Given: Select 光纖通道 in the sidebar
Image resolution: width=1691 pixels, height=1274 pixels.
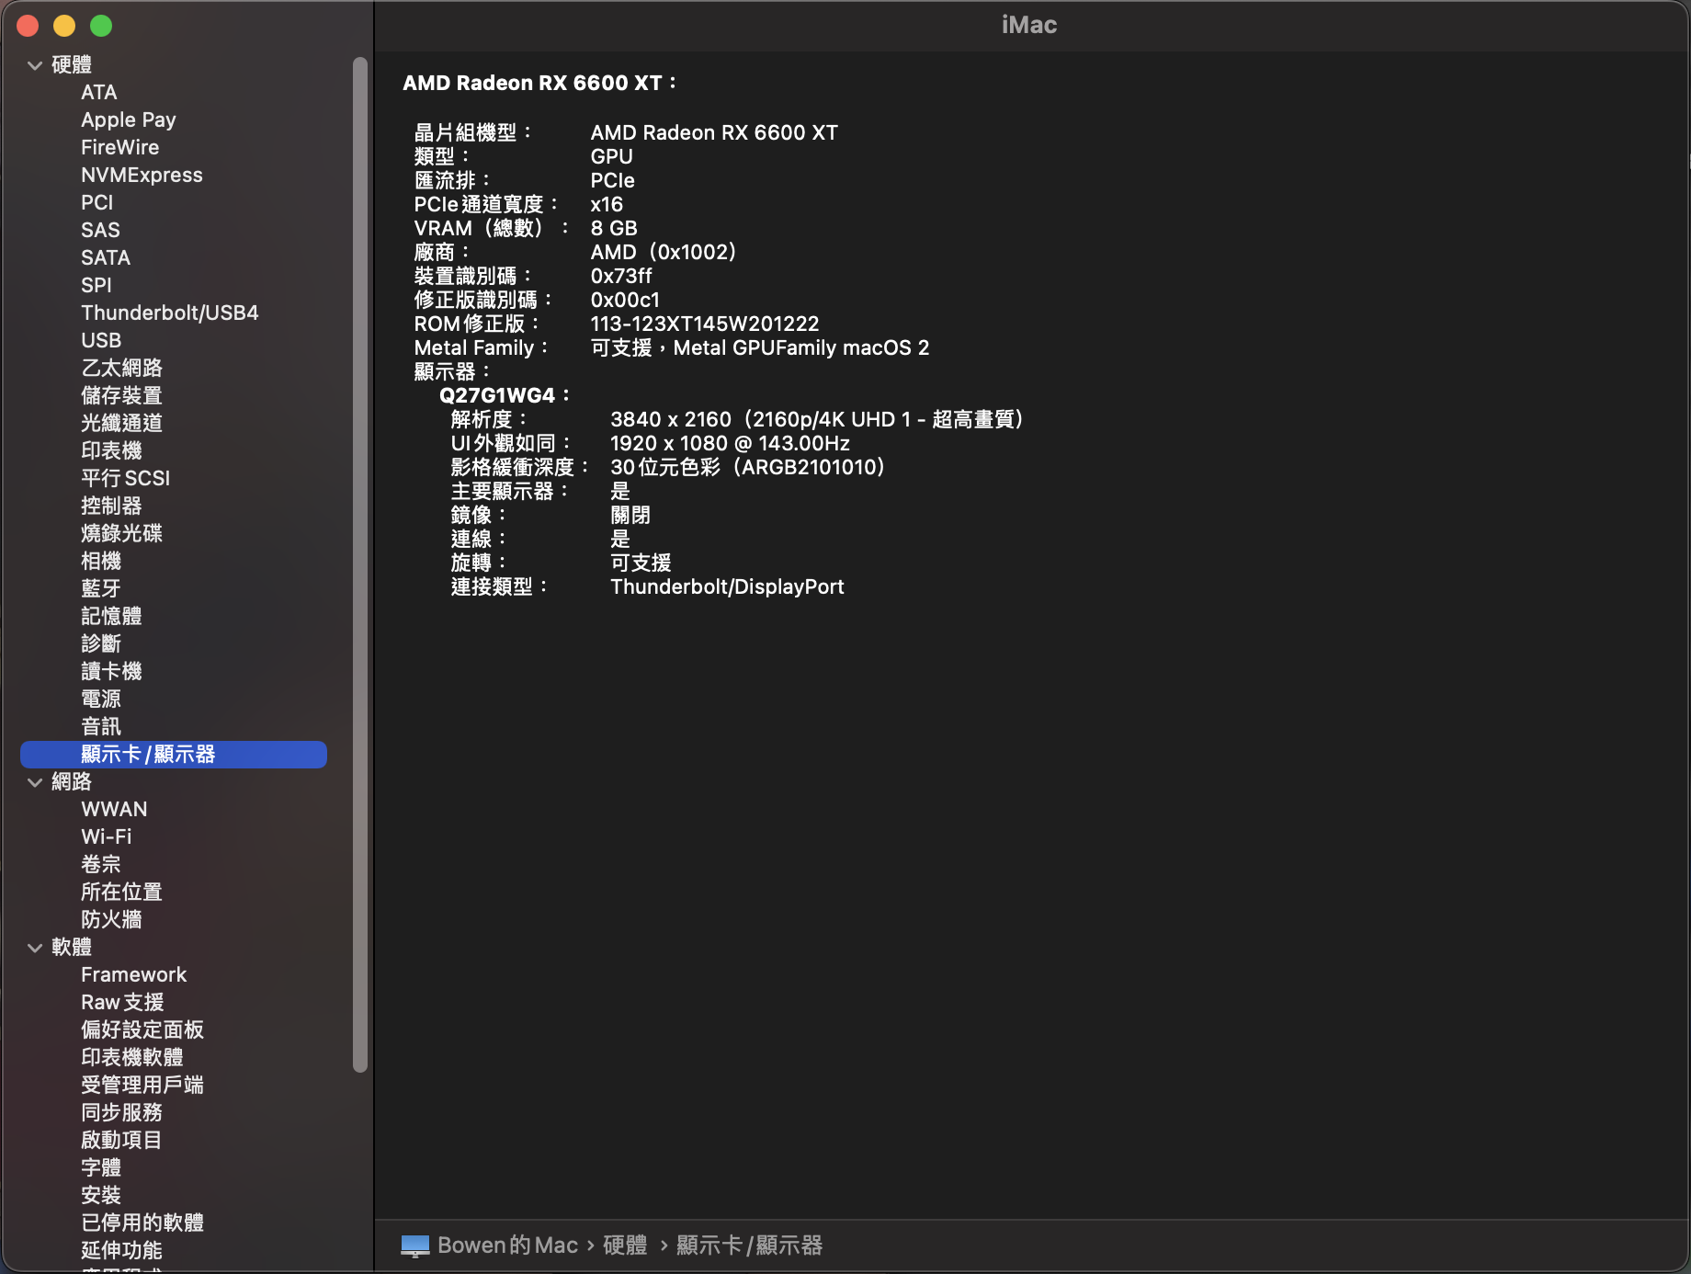Looking at the screenshot, I should 121,424.
